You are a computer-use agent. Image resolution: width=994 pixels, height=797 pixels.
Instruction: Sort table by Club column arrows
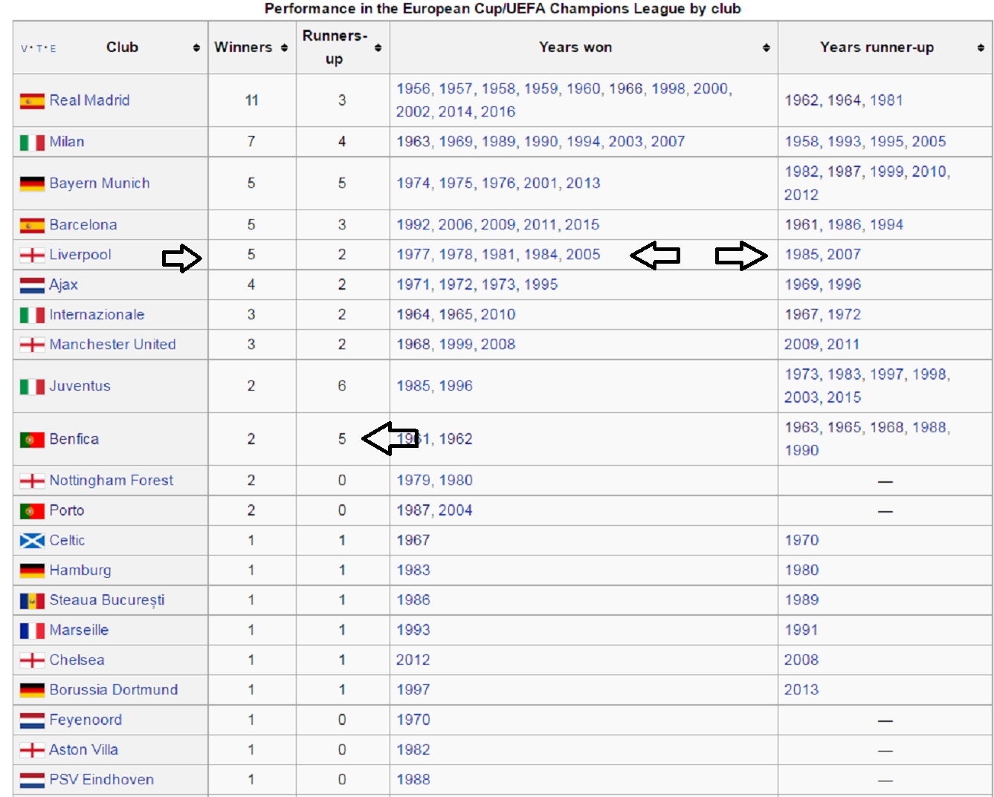(196, 48)
